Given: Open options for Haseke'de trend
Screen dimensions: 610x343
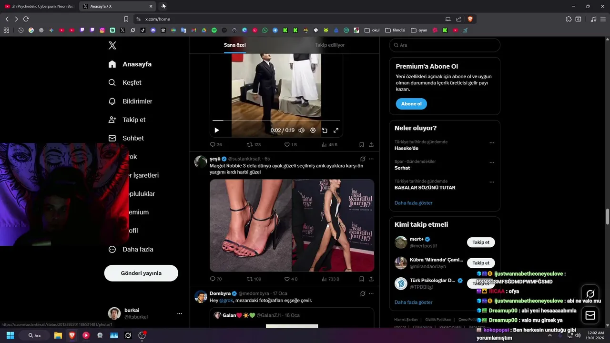Looking at the screenshot, I should pos(492,142).
